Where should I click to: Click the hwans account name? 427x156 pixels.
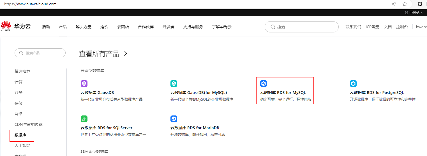point(421,27)
